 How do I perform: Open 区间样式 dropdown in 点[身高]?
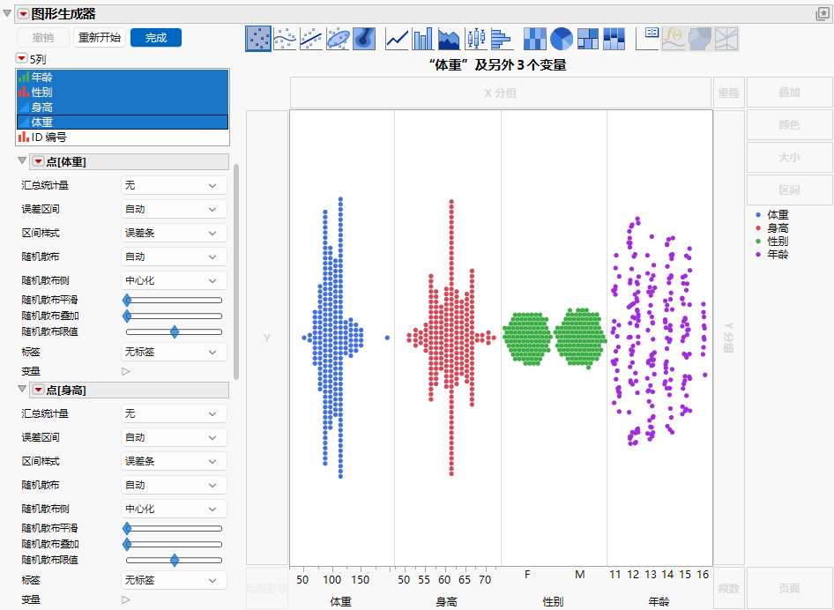pyautogui.click(x=174, y=461)
